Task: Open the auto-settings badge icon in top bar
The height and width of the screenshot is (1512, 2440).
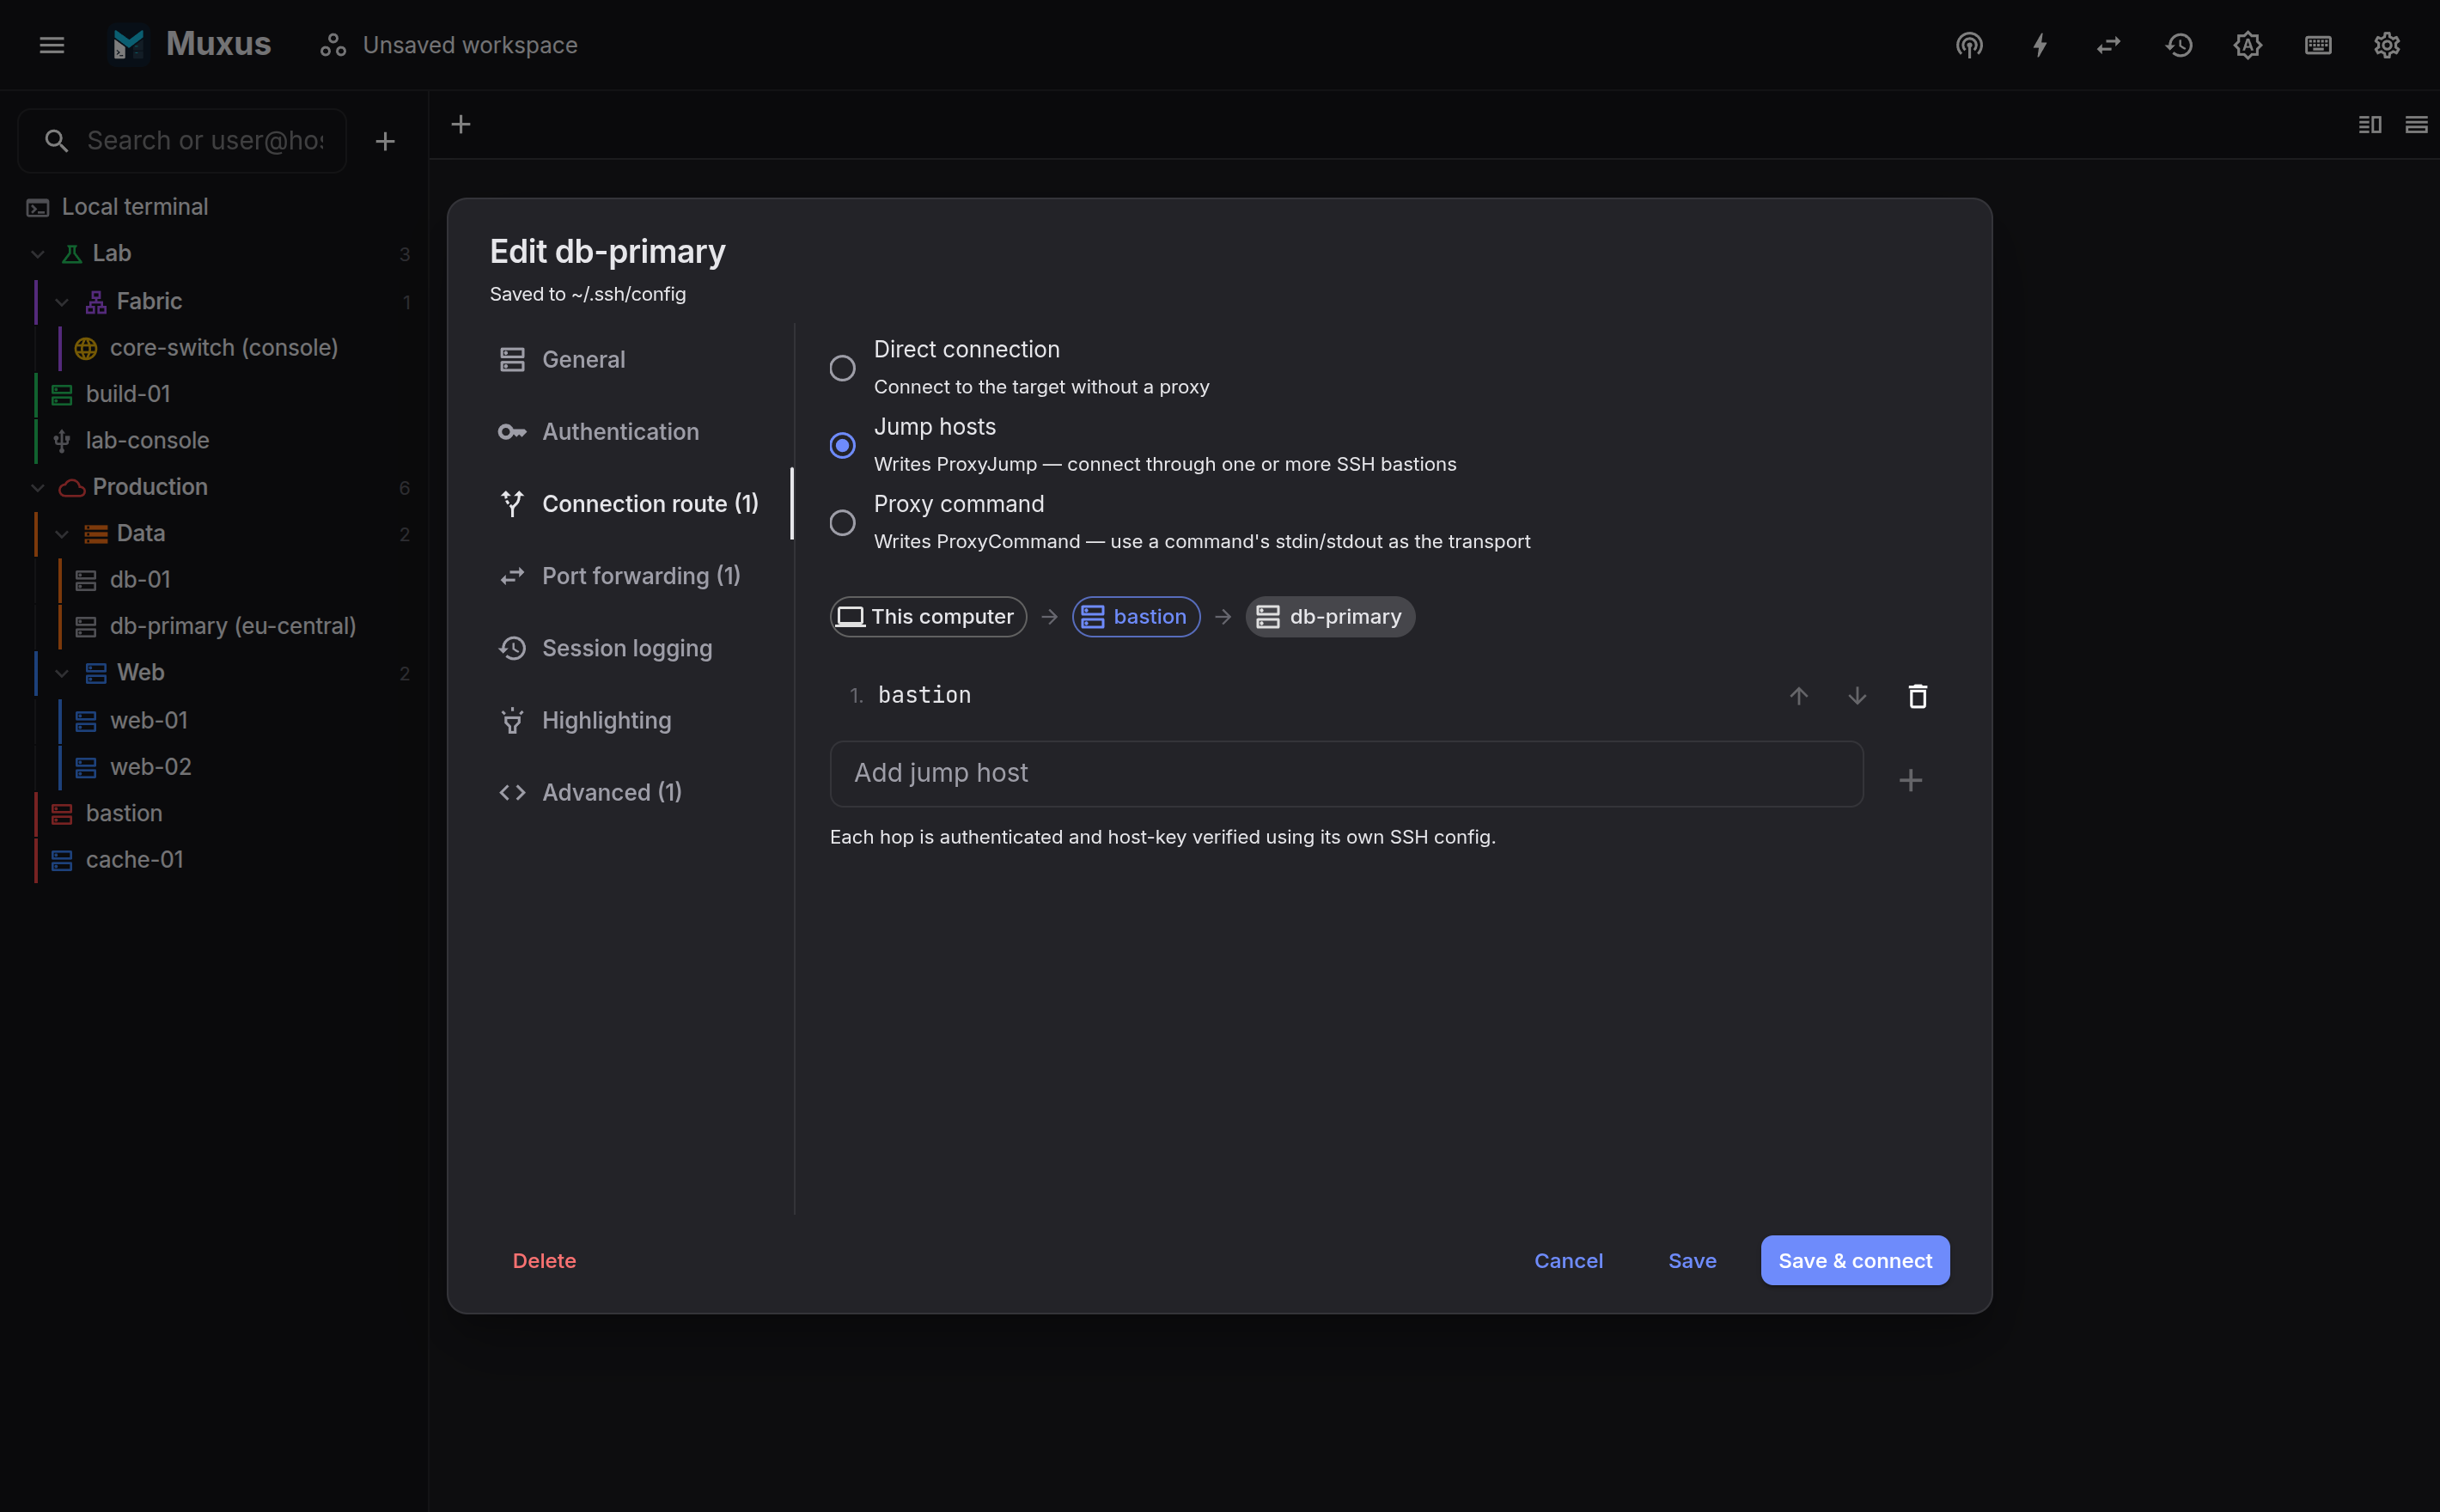Action: (2248, 45)
